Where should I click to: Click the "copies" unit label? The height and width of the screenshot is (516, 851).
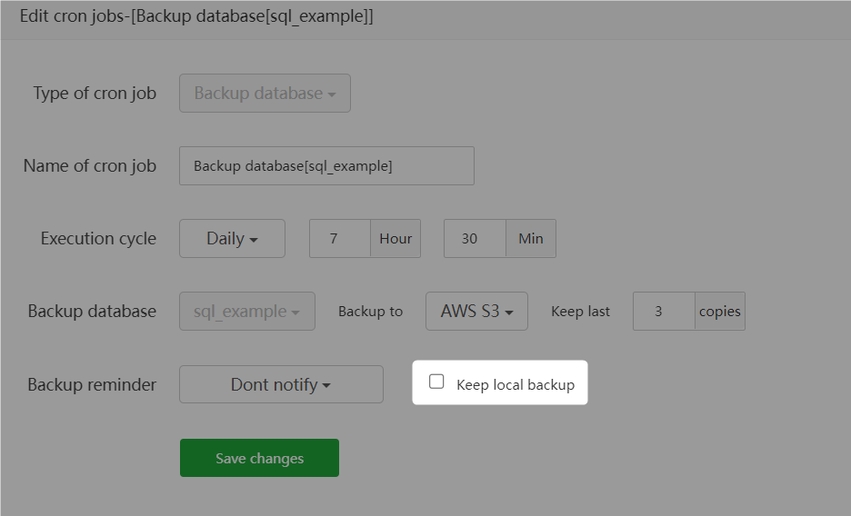click(720, 312)
